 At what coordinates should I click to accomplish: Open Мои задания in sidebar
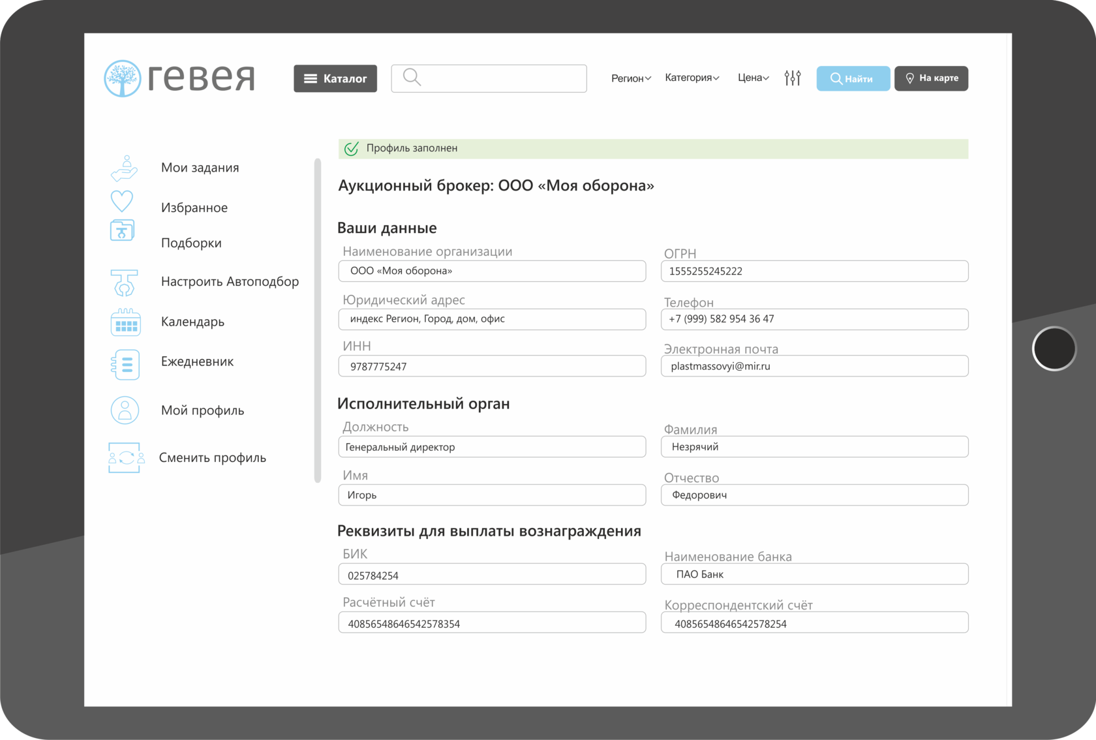click(200, 168)
